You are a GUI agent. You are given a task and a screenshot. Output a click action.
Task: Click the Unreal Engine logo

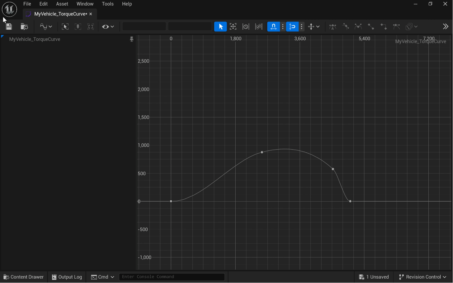click(x=9, y=9)
